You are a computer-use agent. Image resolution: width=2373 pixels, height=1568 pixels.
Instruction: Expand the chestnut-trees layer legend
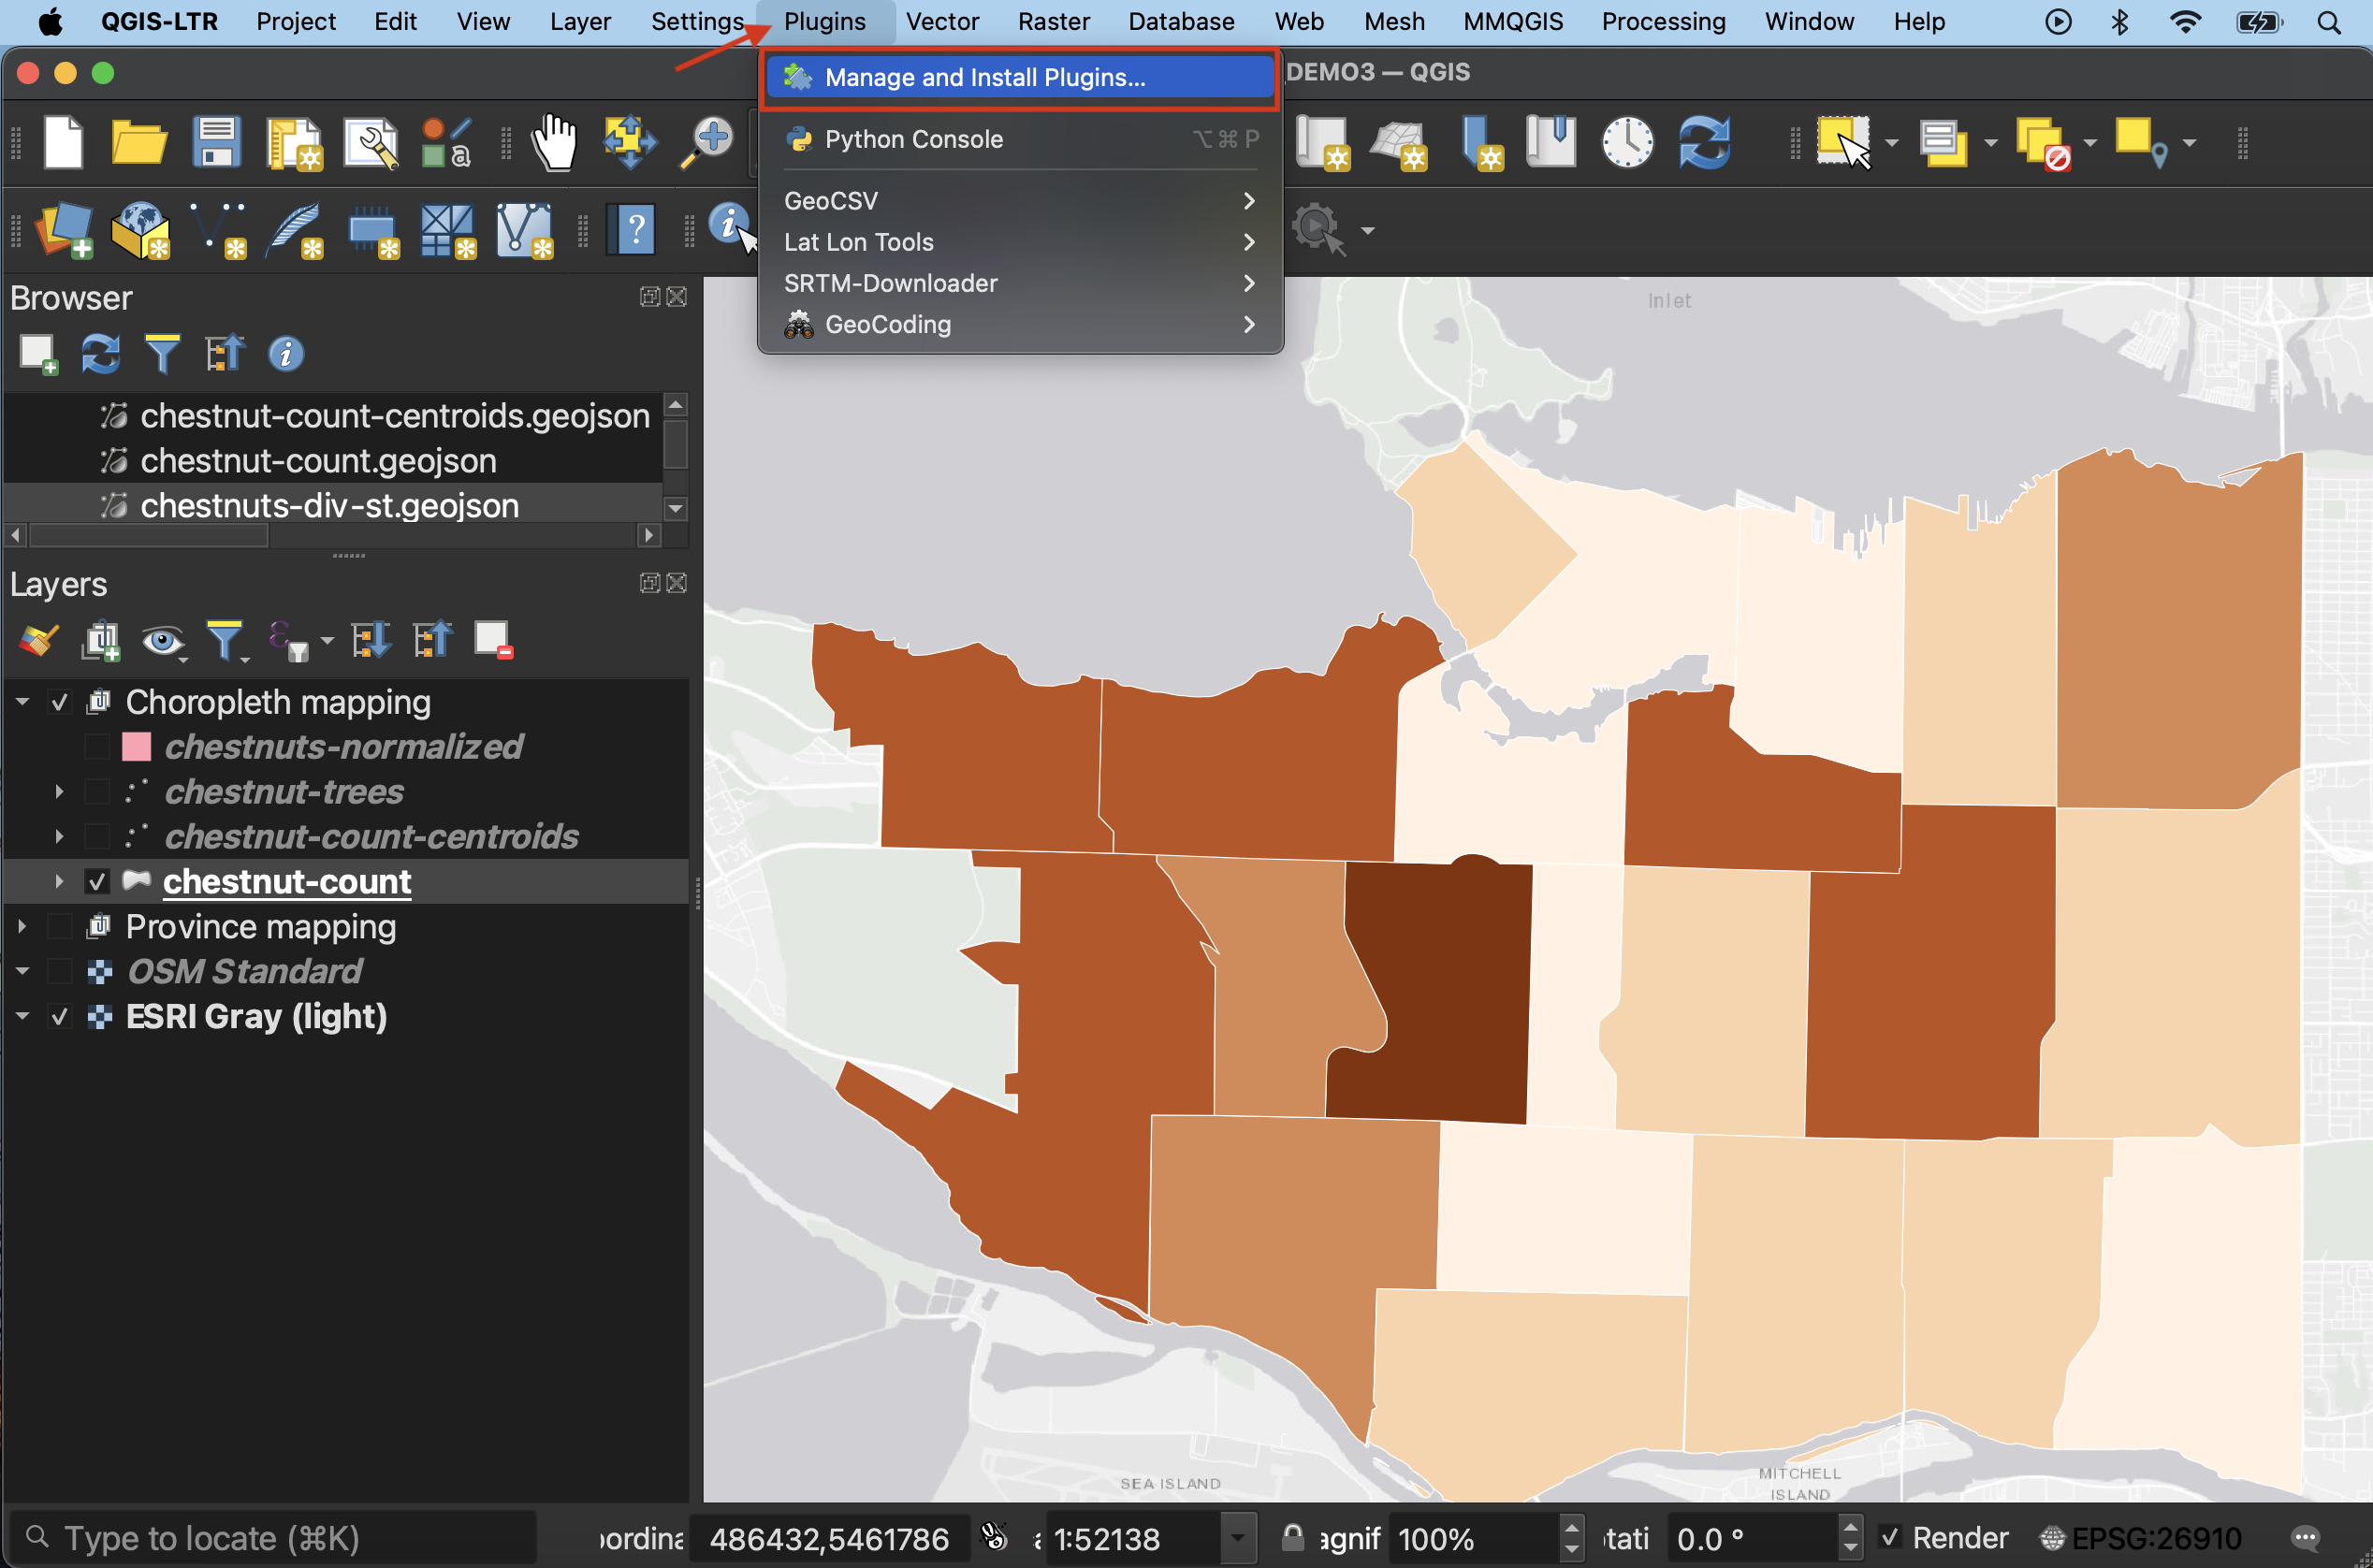point(59,792)
